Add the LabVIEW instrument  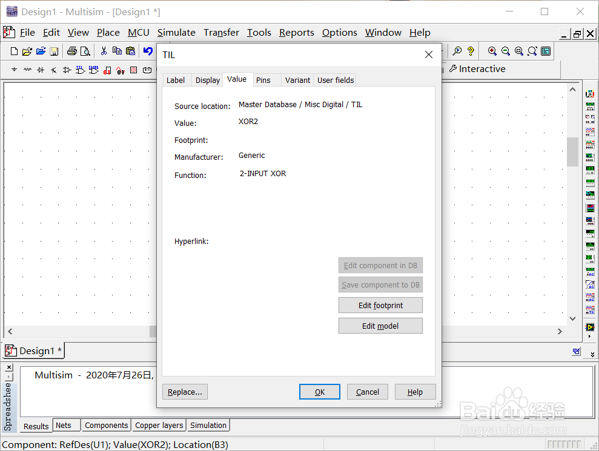(590, 328)
